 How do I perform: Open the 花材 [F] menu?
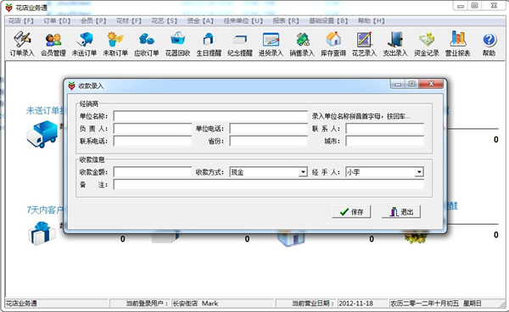[129, 20]
